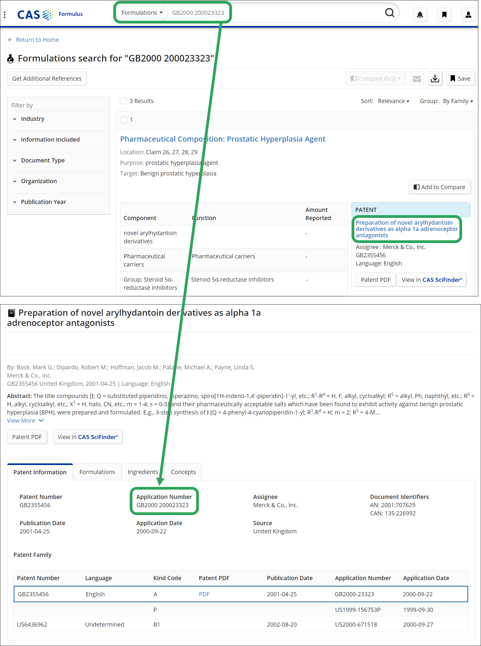Click Return to Home link

pos(37,40)
